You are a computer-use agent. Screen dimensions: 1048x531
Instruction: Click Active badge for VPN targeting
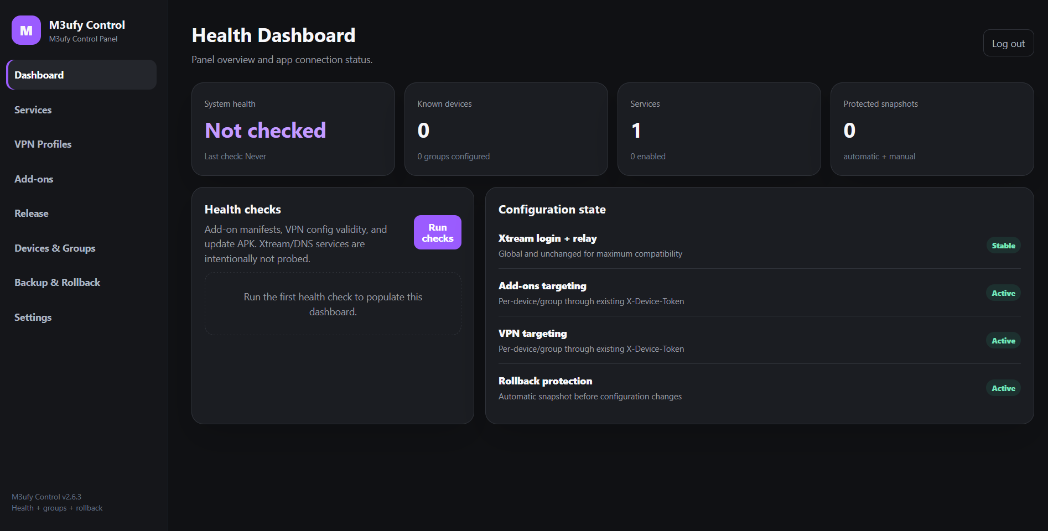click(1003, 340)
